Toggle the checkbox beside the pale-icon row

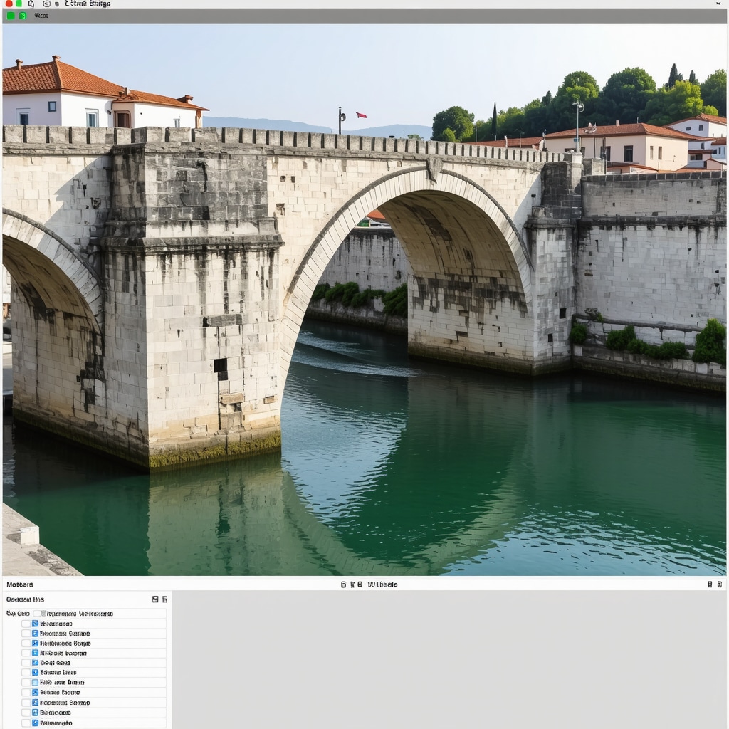click(x=26, y=683)
